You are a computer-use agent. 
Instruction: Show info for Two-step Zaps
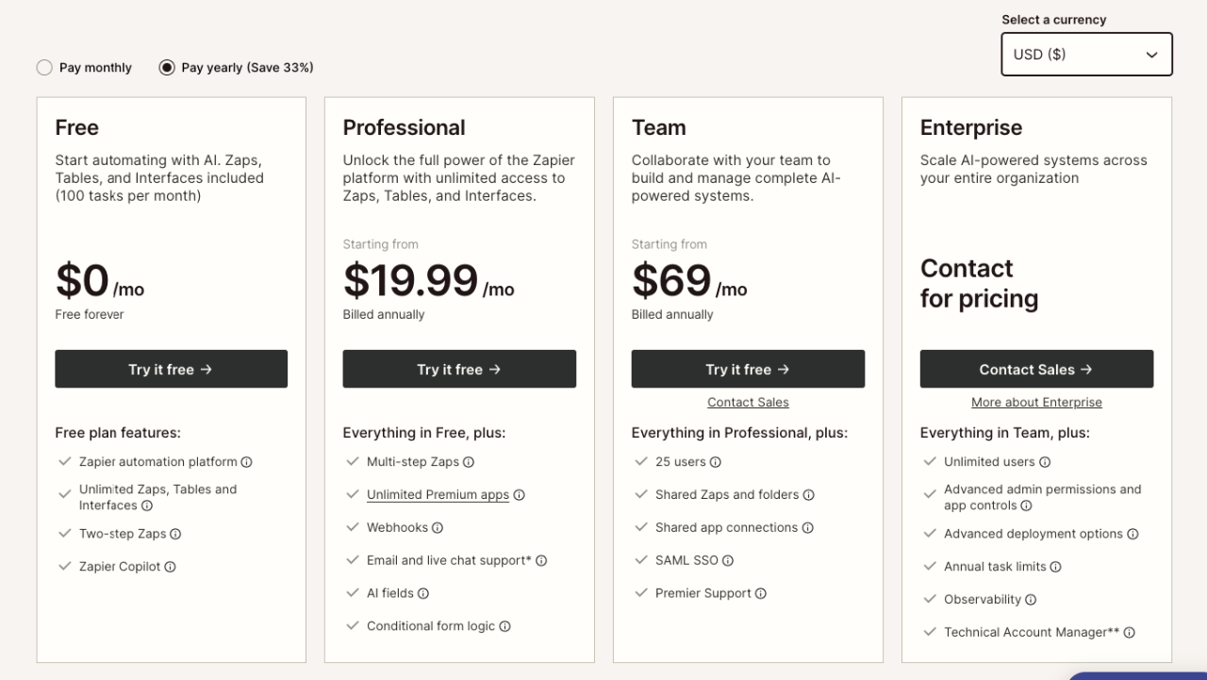point(175,534)
